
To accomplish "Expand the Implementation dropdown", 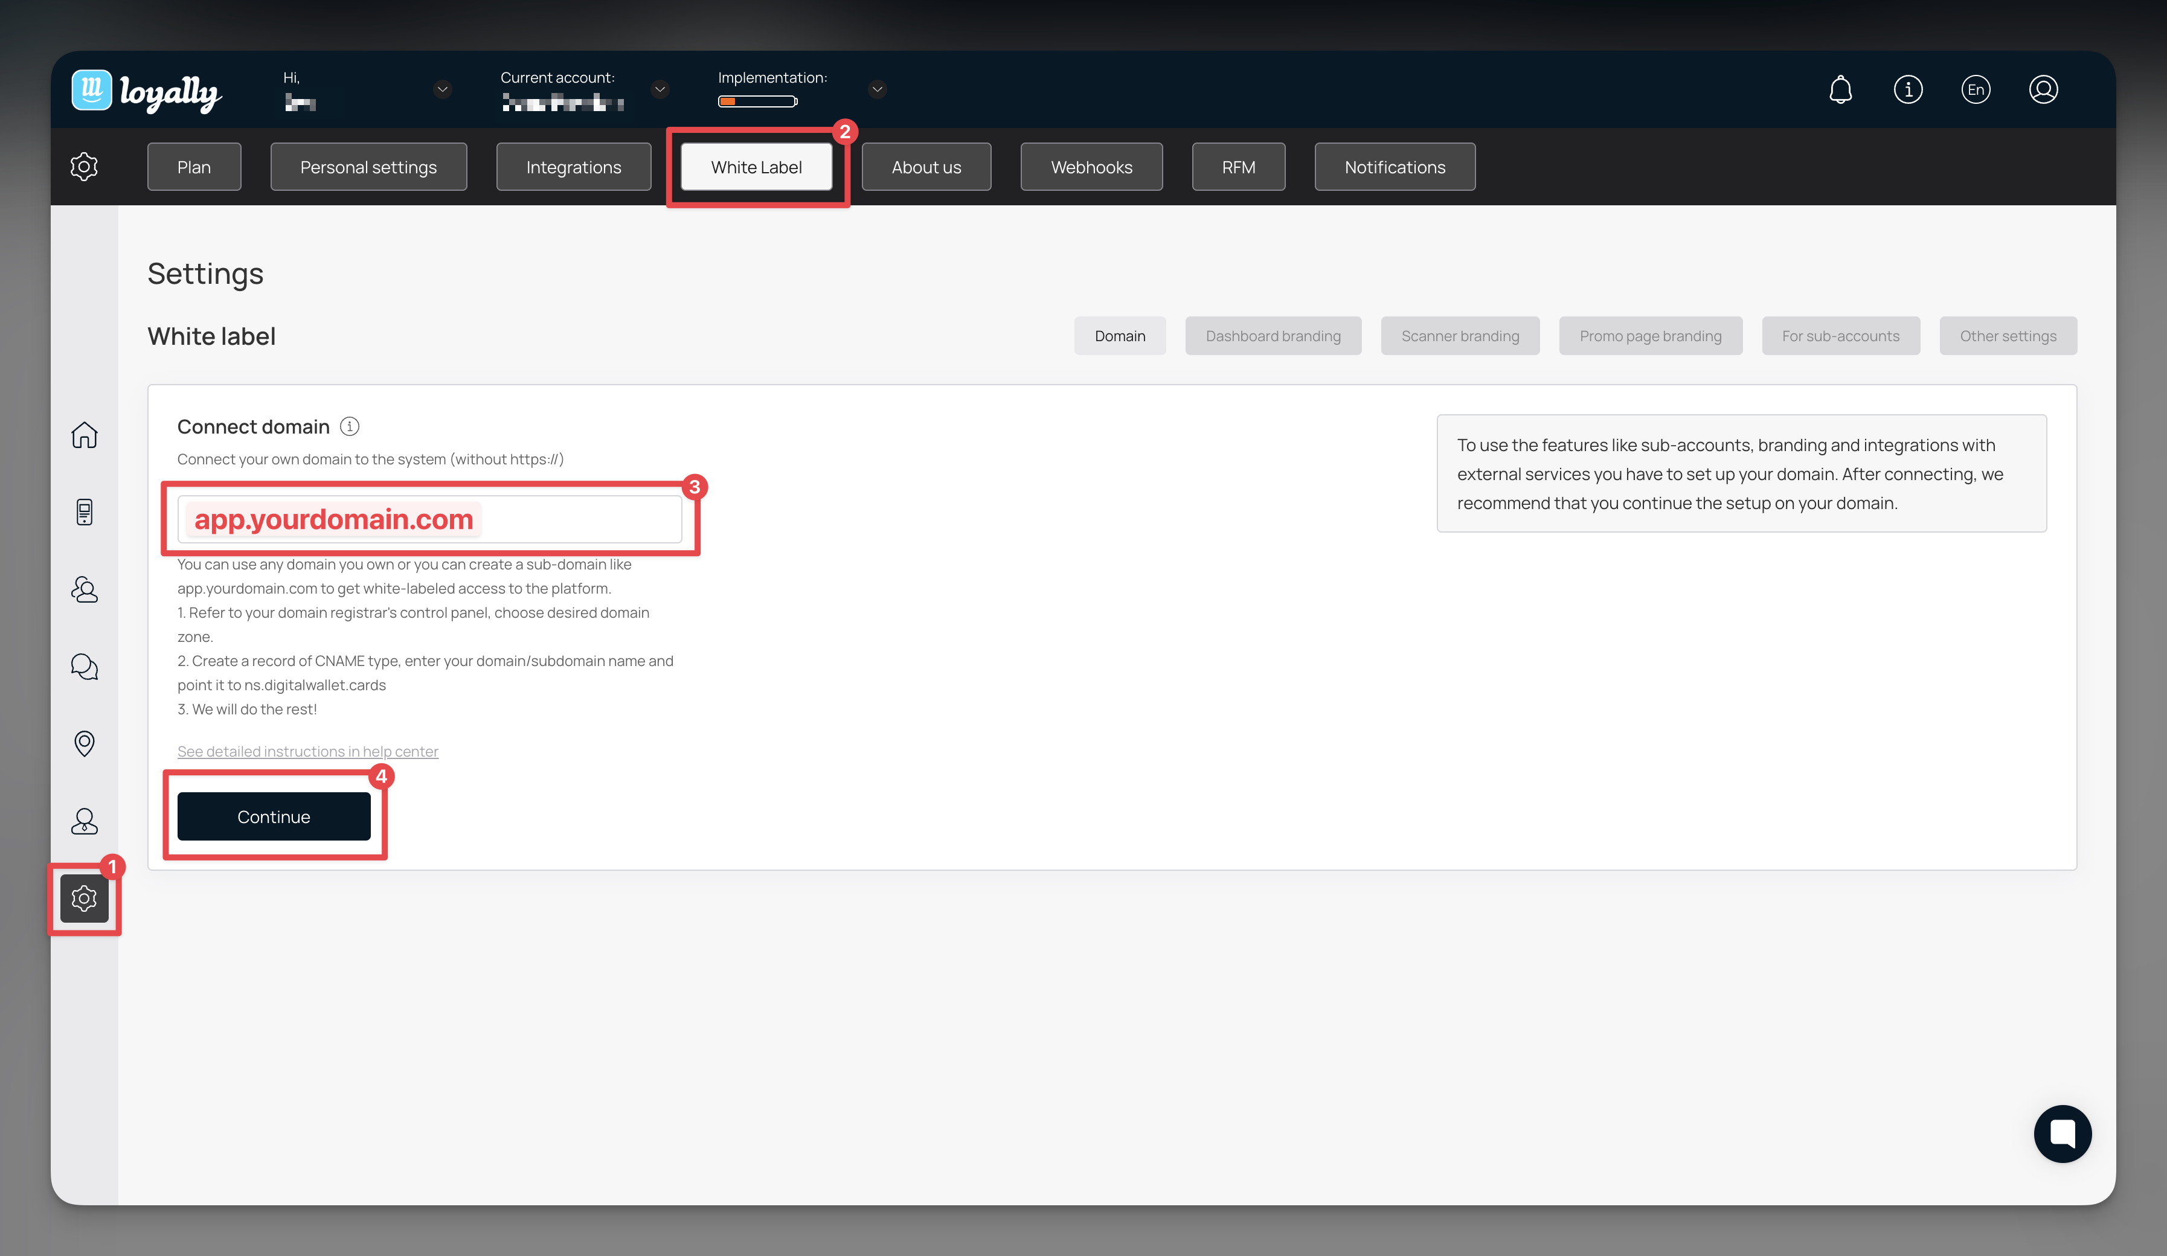I will (877, 89).
